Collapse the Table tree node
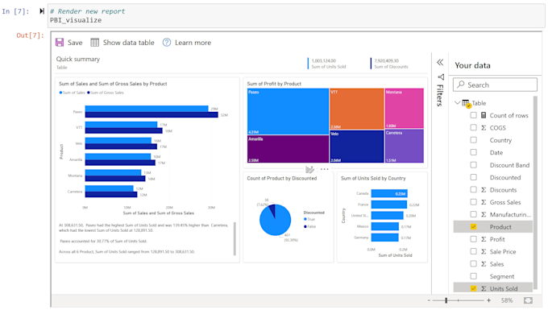The image size is (548, 310). 457,102
